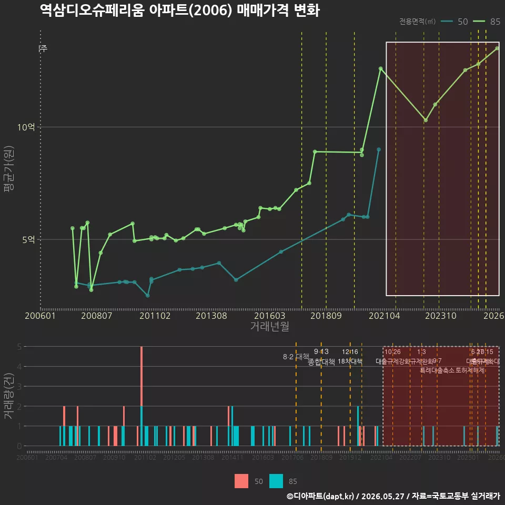
Task: Click the volume chart y-axis label 5
Action: 19,347
